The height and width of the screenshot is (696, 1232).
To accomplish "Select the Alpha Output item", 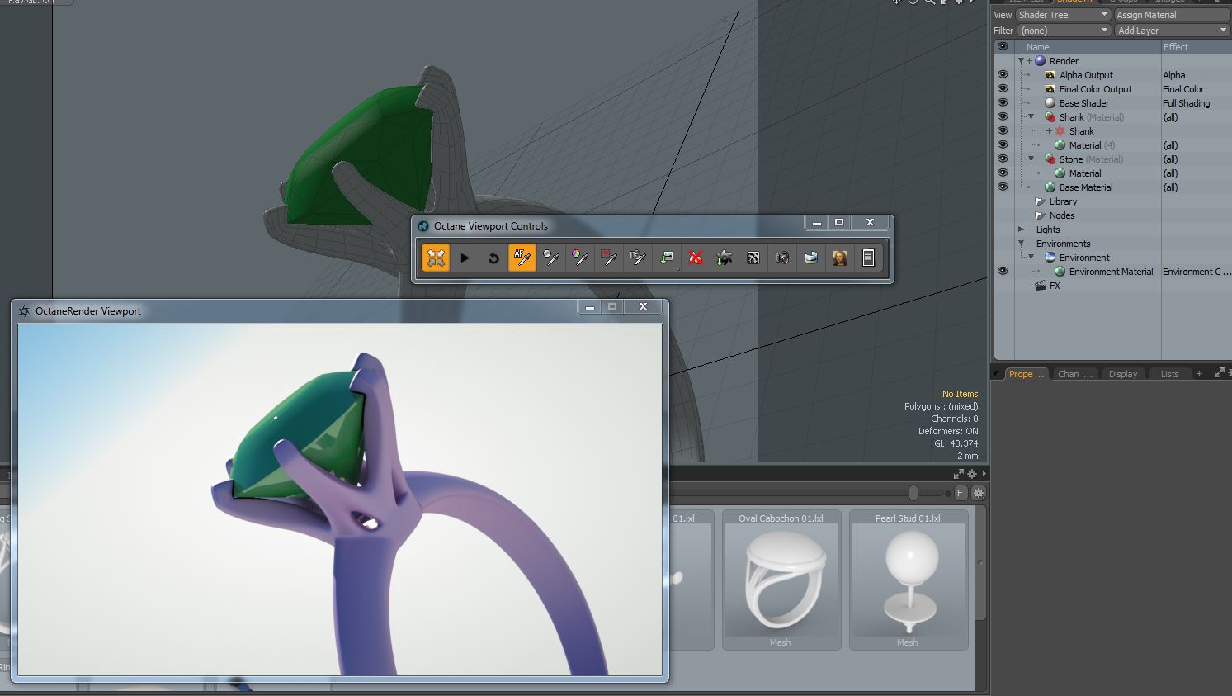I will pyautogui.click(x=1086, y=75).
